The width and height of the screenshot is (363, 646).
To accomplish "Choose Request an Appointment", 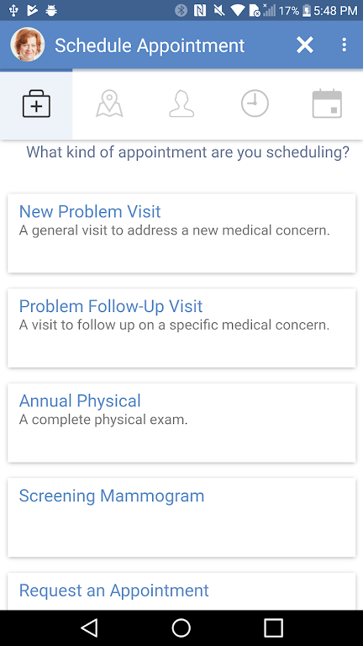I will click(x=181, y=591).
